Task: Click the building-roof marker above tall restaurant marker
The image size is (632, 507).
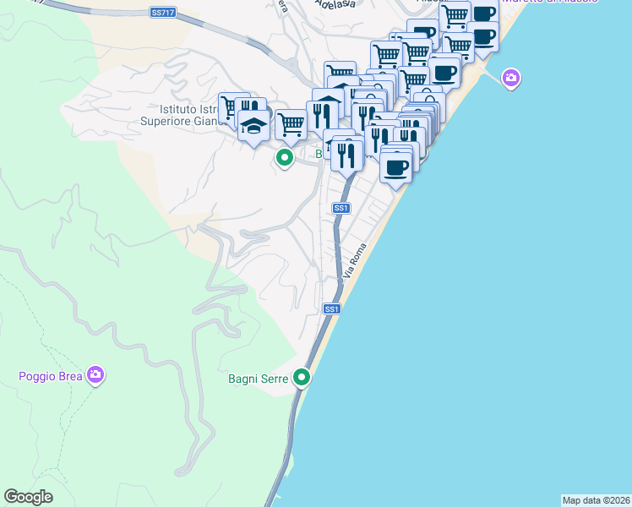Action: coord(328,96)
